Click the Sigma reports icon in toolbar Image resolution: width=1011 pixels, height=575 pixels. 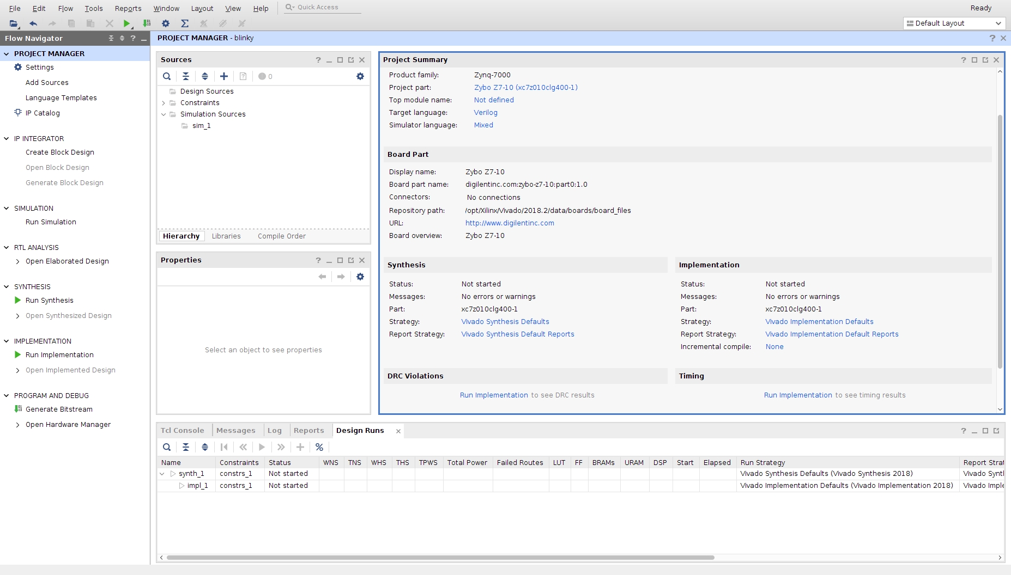185,23
